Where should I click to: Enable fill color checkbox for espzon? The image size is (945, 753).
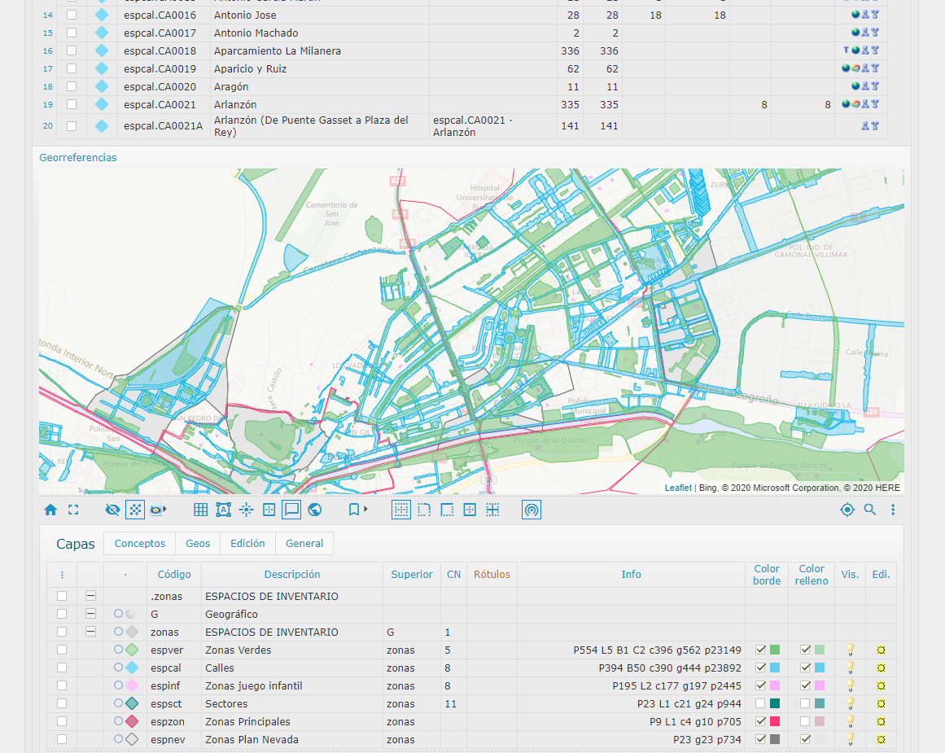805,721
